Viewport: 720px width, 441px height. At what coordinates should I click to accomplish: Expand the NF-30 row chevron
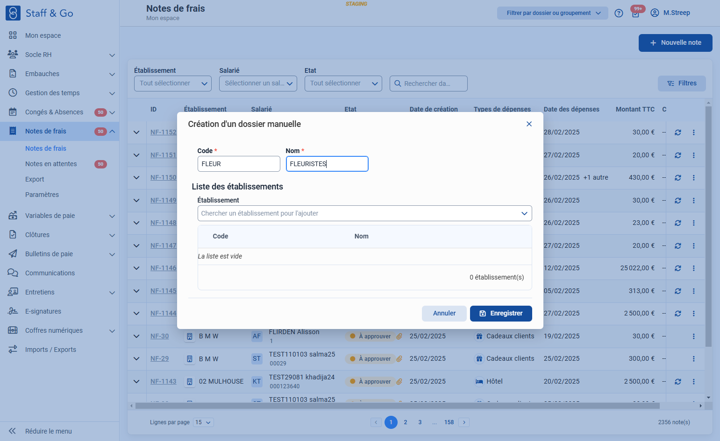[x=136, y=336]
